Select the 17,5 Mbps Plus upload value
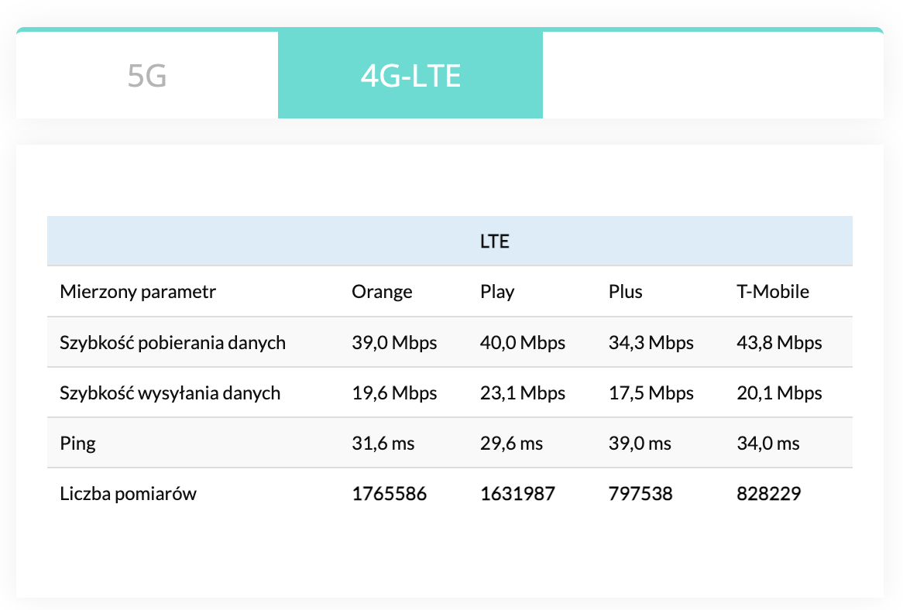This screenshot has height=610, width=903. [651, 392]
